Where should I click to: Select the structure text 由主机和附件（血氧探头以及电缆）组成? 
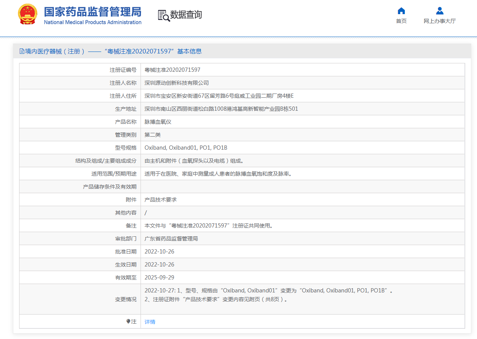194,161
